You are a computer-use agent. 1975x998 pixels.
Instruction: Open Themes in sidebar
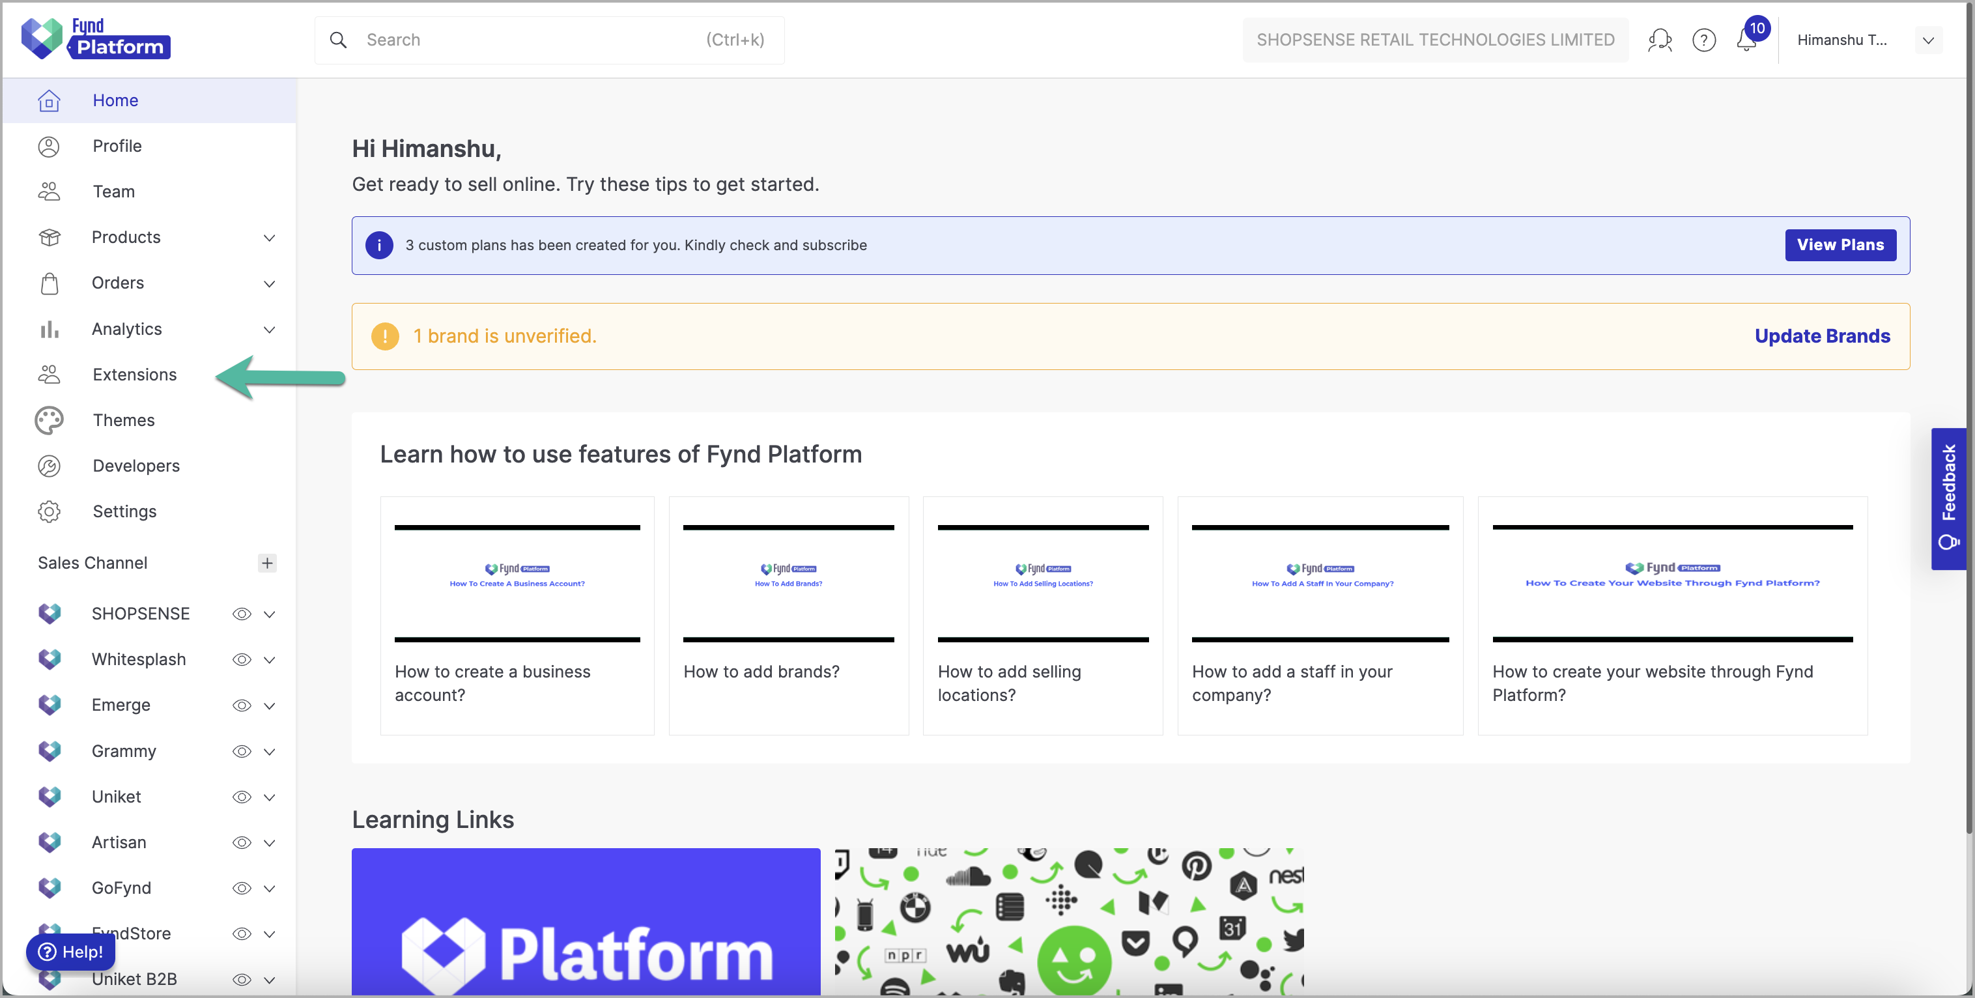(x=150, y=420)
